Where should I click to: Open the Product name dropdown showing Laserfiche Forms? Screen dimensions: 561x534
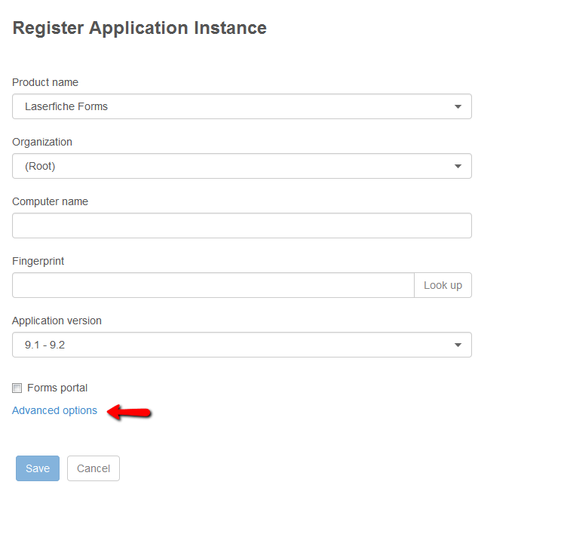coord(242,106)
